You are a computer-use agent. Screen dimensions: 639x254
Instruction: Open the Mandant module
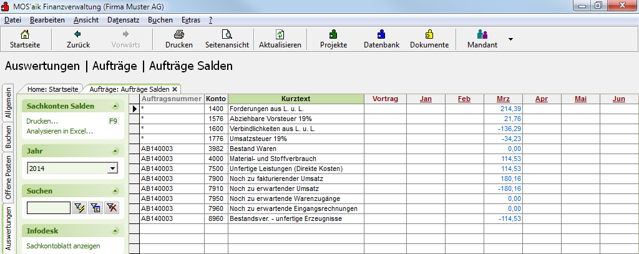pos(482,34)
